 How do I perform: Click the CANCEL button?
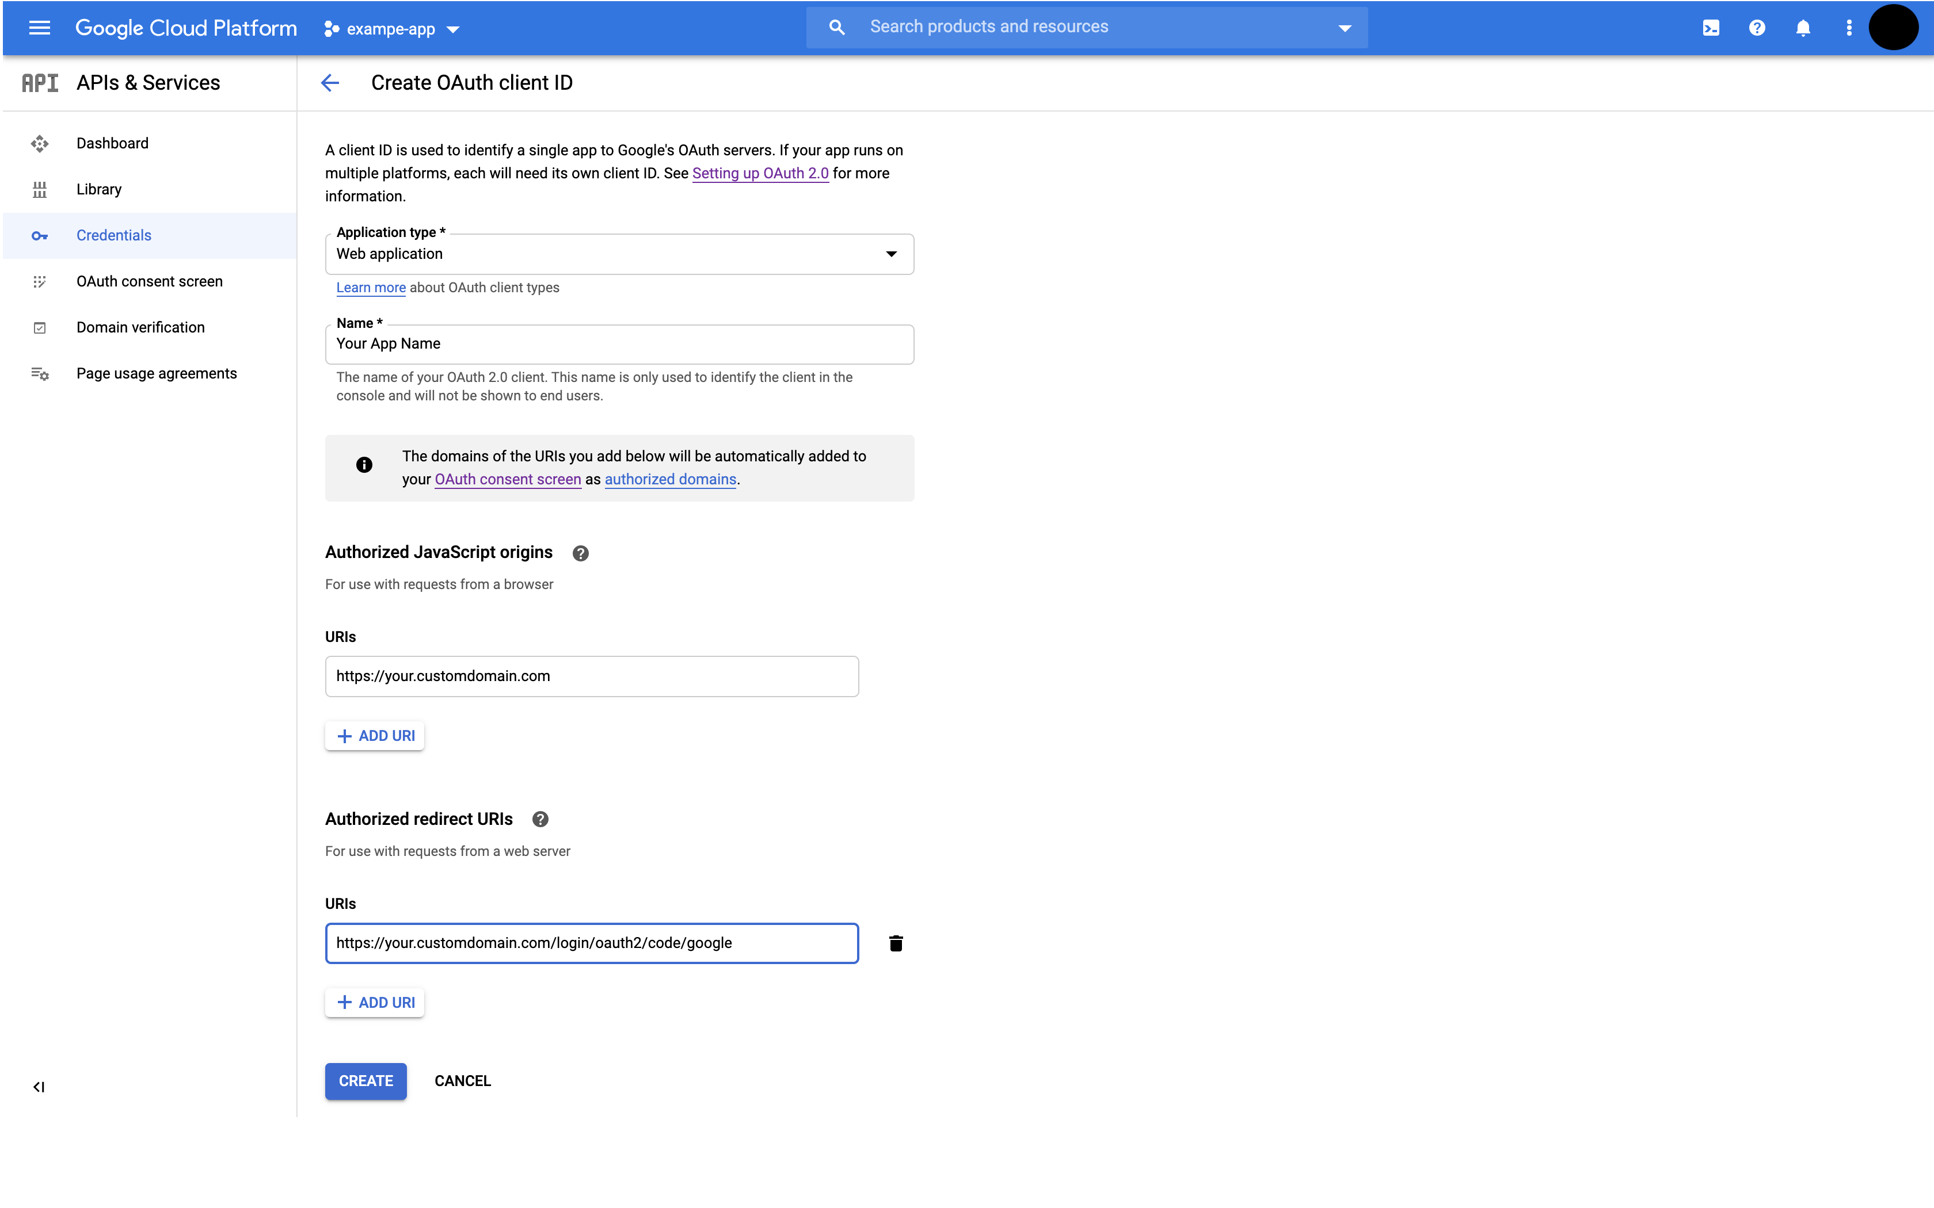[x=463, y=1081]
